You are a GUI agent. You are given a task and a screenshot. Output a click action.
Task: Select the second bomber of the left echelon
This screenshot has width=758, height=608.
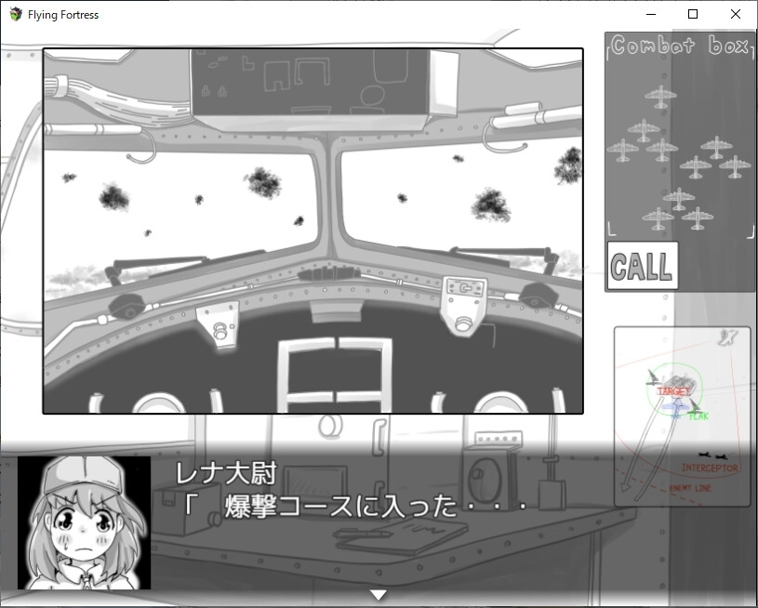click(x=644, y=129)
